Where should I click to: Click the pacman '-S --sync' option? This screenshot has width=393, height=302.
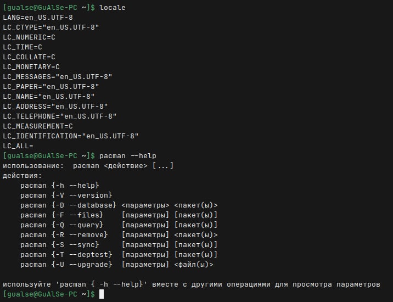(x=75, y=244)
